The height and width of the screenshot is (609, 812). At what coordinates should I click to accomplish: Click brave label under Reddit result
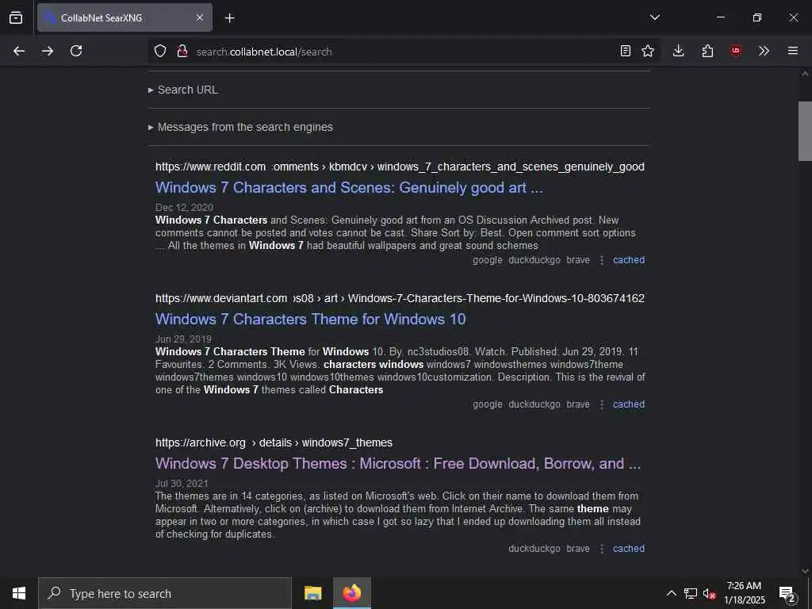pos(578,260)
